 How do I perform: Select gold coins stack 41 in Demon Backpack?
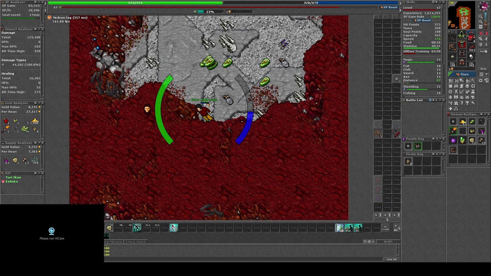pyautogui.click(x=463, y=122)
